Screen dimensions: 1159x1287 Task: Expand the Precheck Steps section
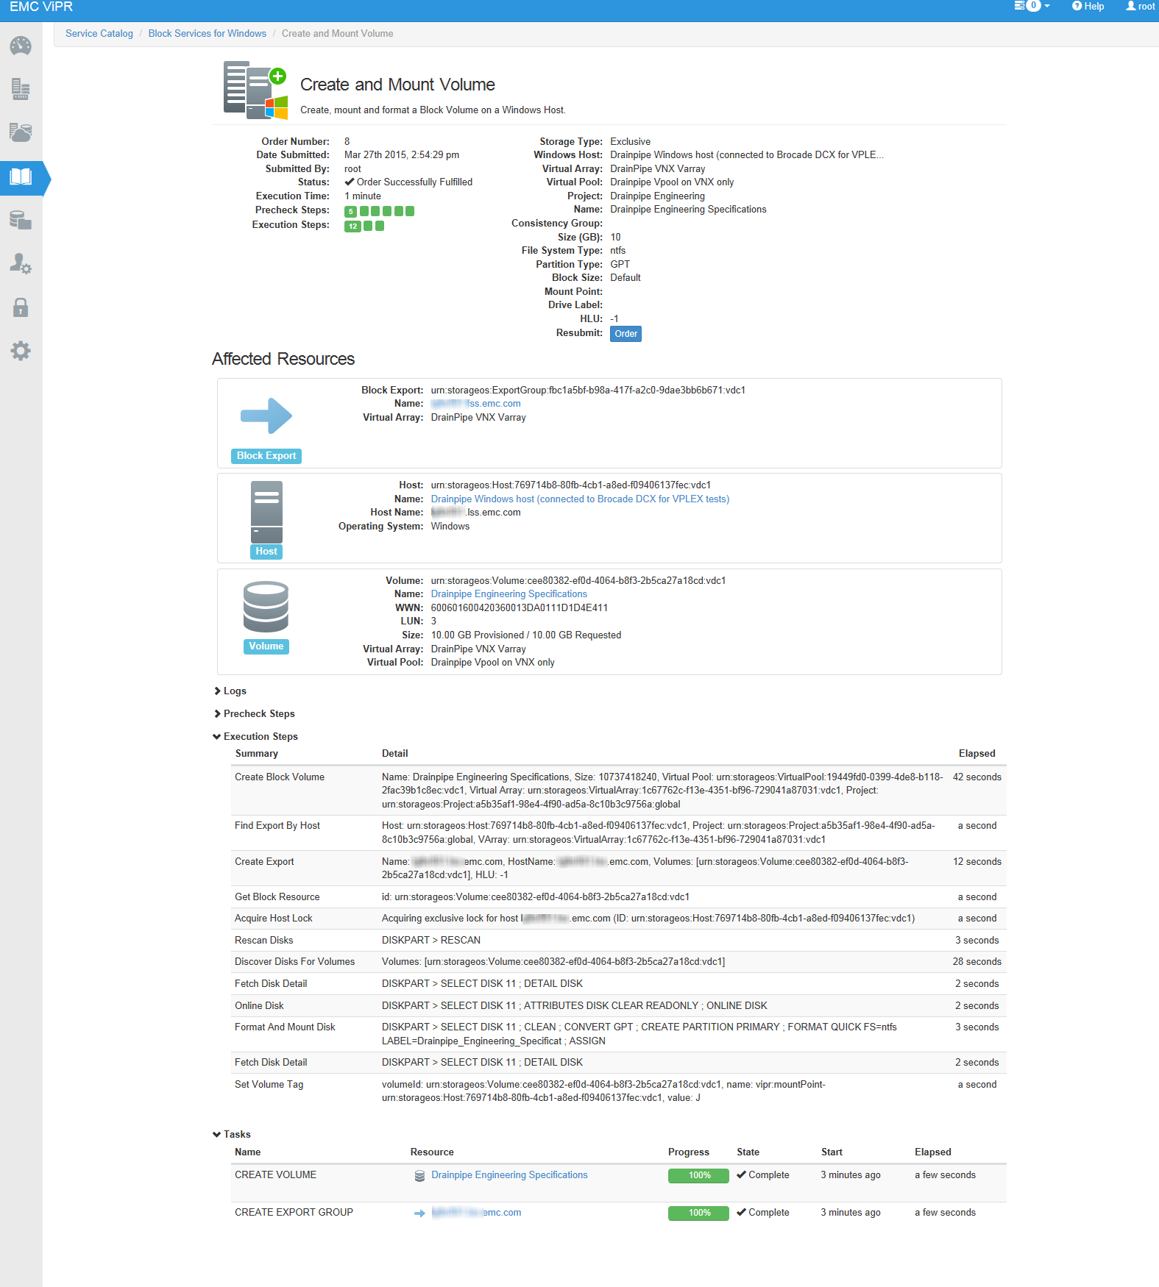pos(255,714)
